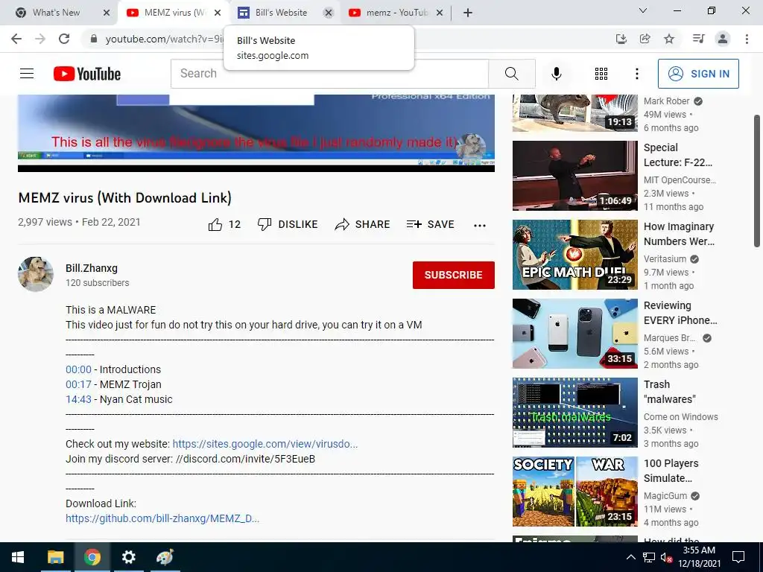Screen dimensions: 763x572
Task: Open the Windows Start menu
Action: (x=18, y=557)
